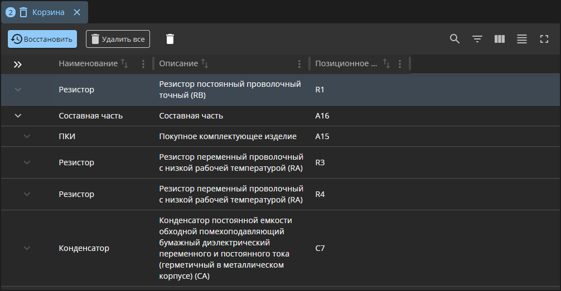Viewport: 561px width, 291px height.
Task: Click the Позиционное column header
Action: pyautogui.click(x=346, y=63)
